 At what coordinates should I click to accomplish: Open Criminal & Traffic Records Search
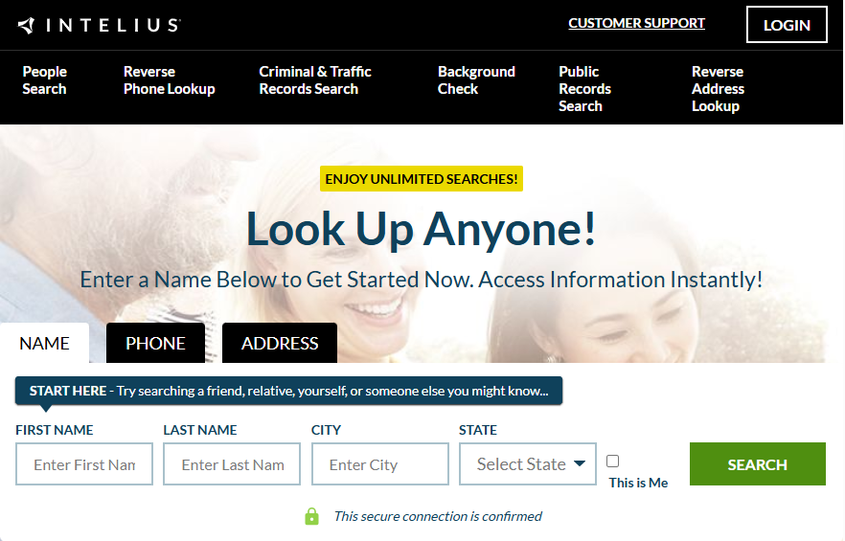(x=315, y=80)
